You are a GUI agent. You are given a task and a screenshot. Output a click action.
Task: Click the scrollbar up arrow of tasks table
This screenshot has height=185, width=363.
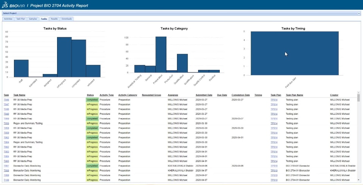(358, 92)
